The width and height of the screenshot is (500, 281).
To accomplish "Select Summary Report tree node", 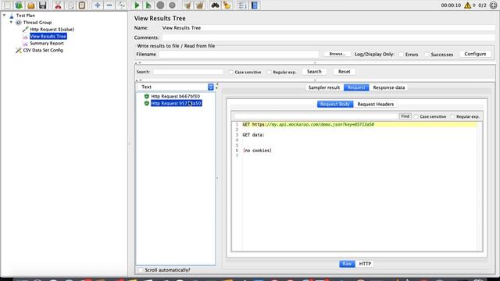I will pos(47,44).
